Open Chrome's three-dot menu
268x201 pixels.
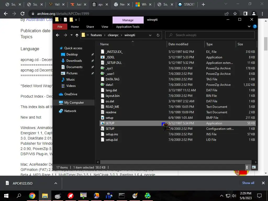262,14
